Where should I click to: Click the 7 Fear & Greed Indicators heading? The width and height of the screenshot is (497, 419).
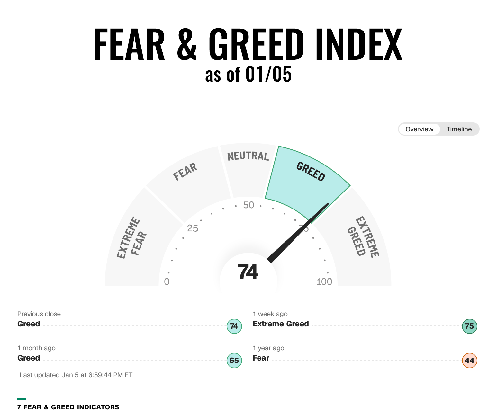[x=68, y=407]
